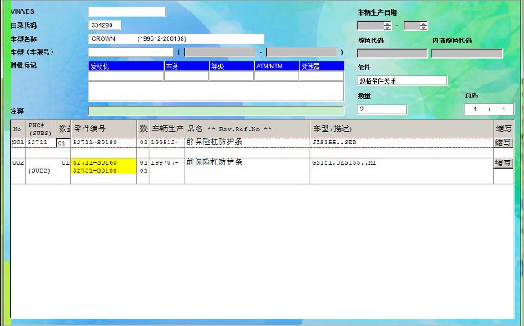The width and height of the screenshot is (524, 326).
Task: Select the model name field showing CROWN
Action: click(176, 38)
